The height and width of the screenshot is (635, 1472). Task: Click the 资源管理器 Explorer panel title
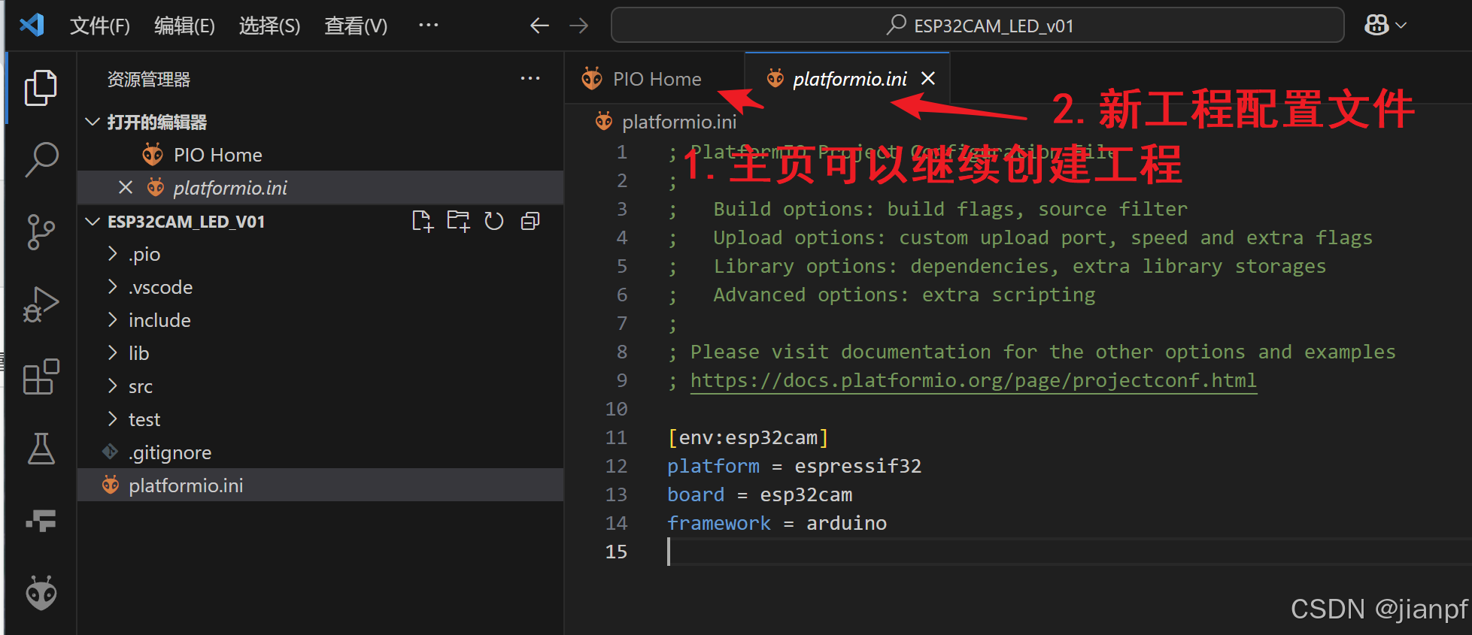[149, 79]
